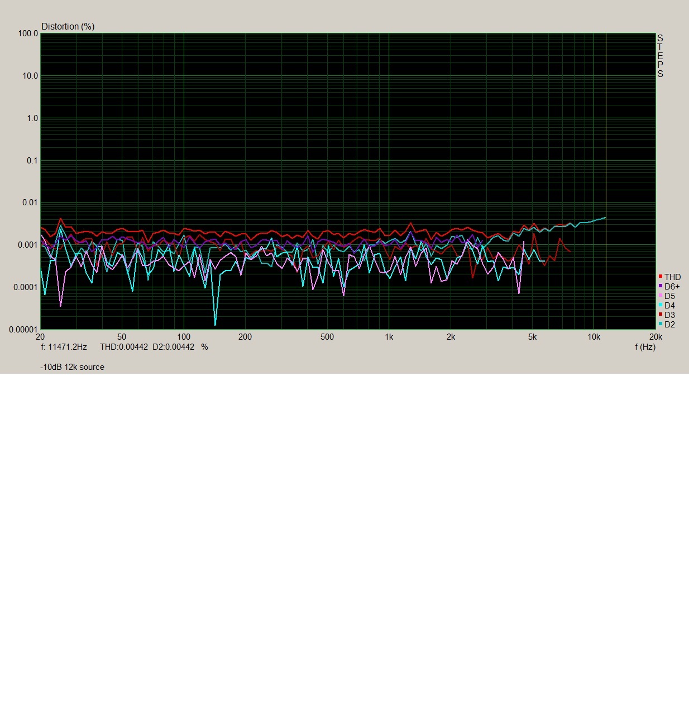This screenshot has height=714, width=689.
Task: Click the Distortion (%) axis title
Action: [68, 26]
